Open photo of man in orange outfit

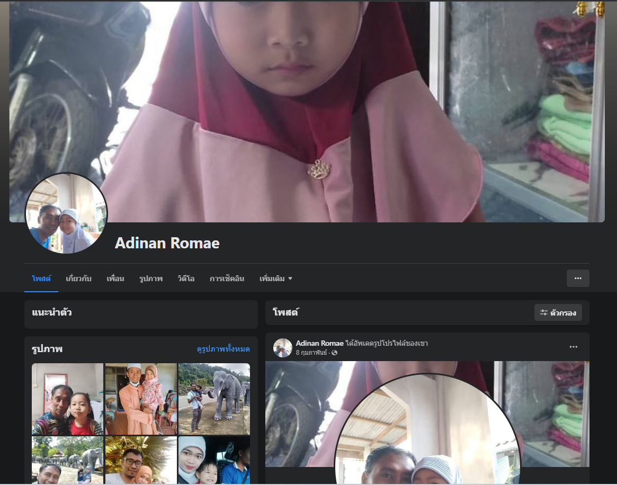[x=141, y=399]
